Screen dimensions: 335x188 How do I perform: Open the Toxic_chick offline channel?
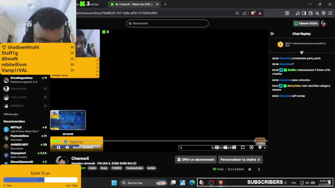click(25, 97)
